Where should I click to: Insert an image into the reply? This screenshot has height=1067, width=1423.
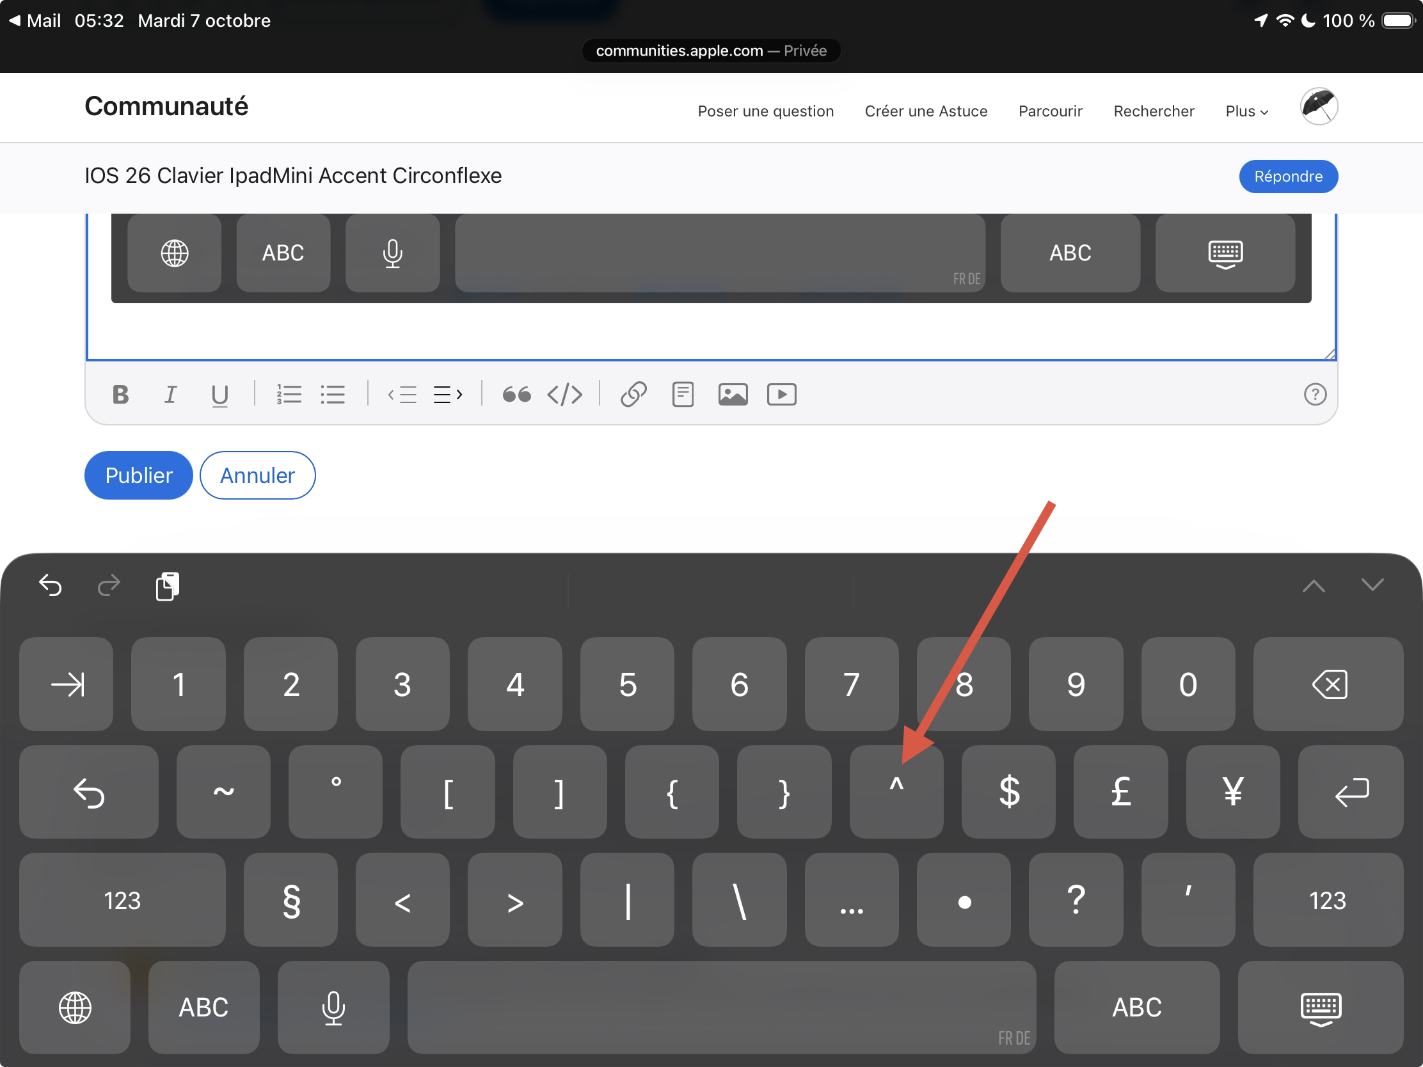(733, 394)
